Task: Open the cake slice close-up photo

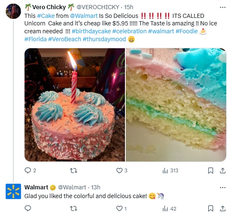Action: tap(176, 105)
